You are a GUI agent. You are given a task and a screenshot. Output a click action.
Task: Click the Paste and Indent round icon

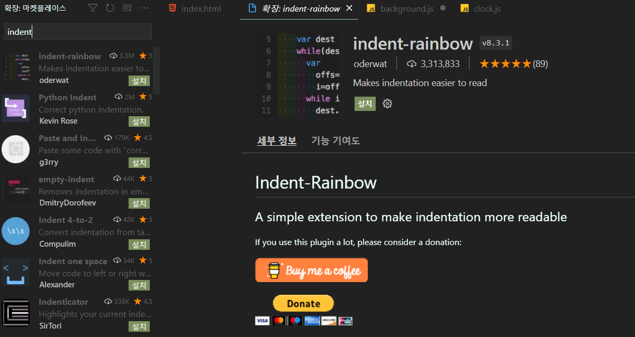(x=15, y=149)
